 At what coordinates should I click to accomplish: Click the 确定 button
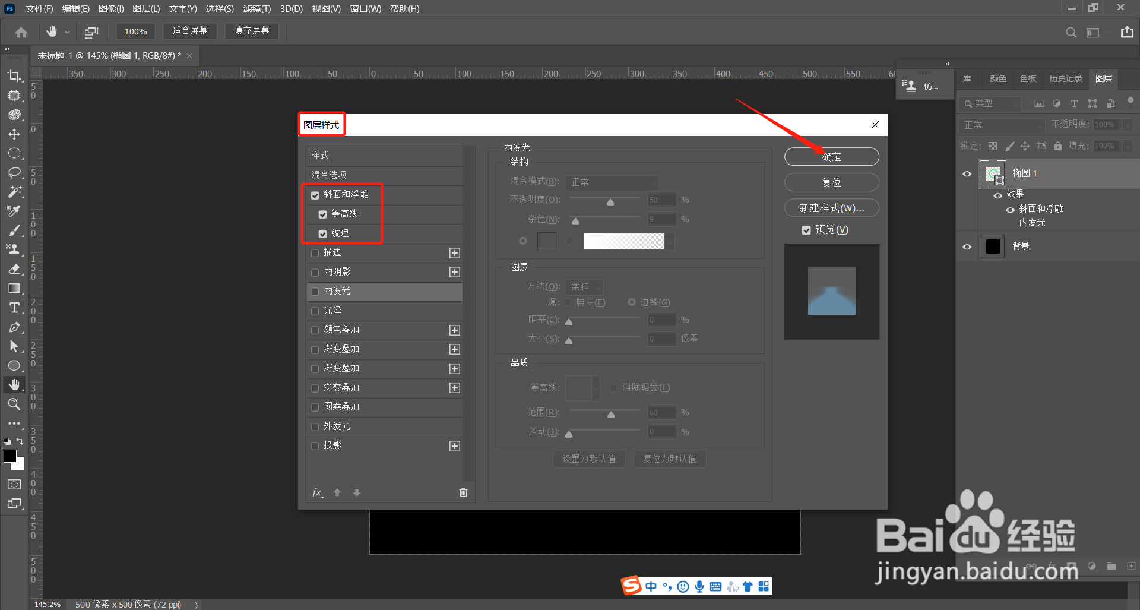831,157
